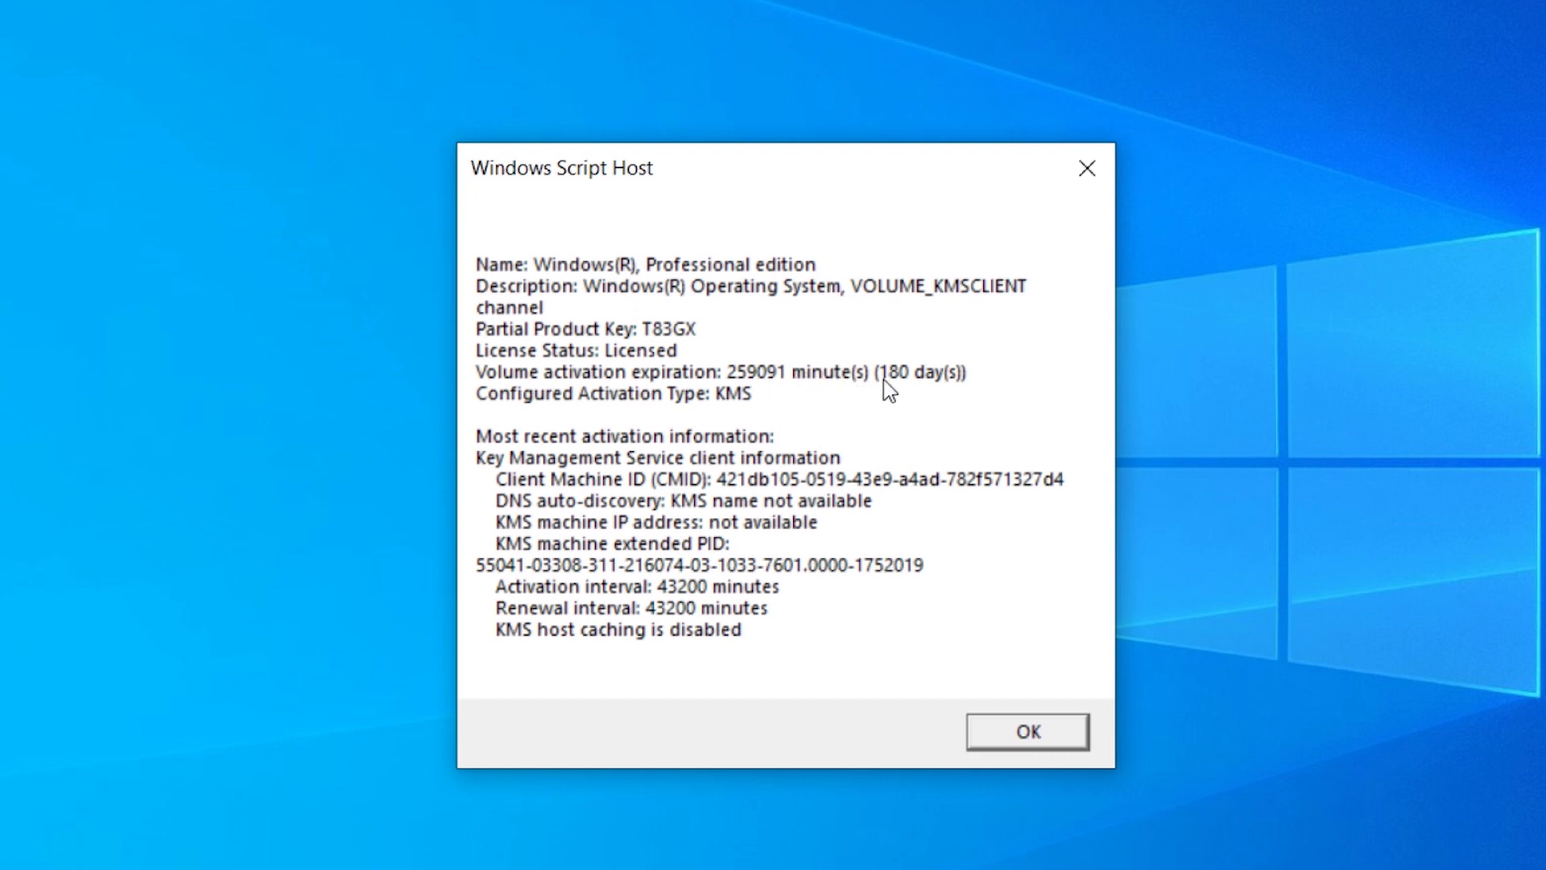Image resolution: width=1546 pixels, height=870 pixels.
Task: Click the Volume activation expiration line
Action: 720,372
